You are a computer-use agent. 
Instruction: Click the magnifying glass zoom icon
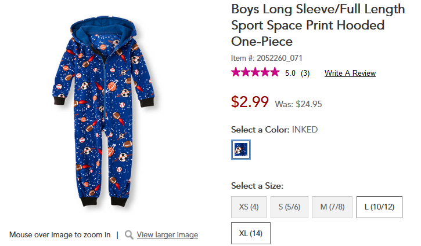point(129,235)
